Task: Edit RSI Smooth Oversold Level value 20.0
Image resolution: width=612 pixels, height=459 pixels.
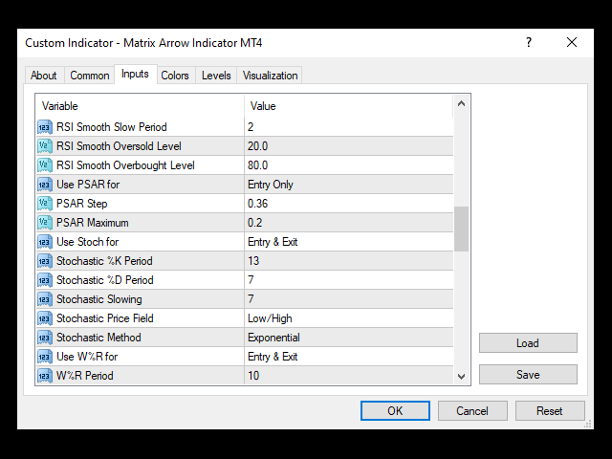Action: 349,146
